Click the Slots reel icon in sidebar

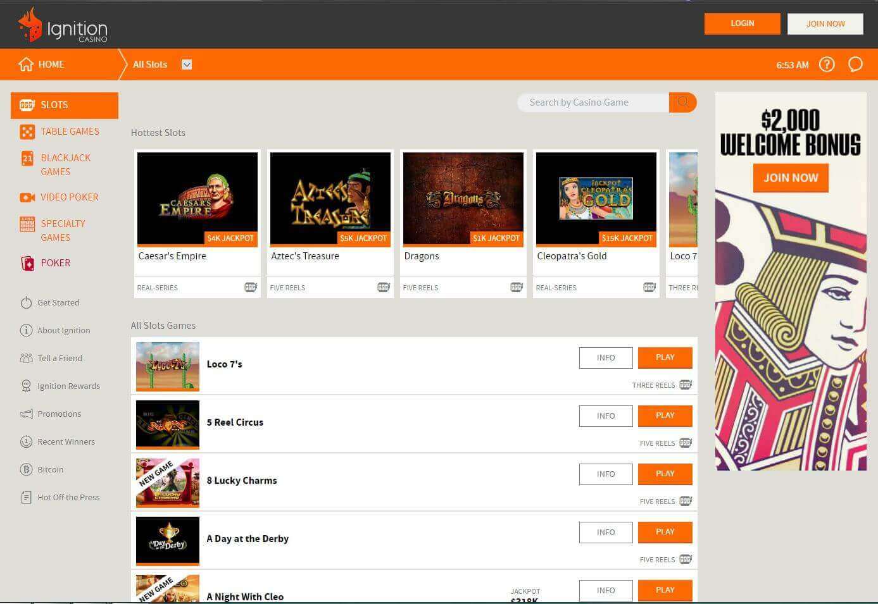[27, 105]
